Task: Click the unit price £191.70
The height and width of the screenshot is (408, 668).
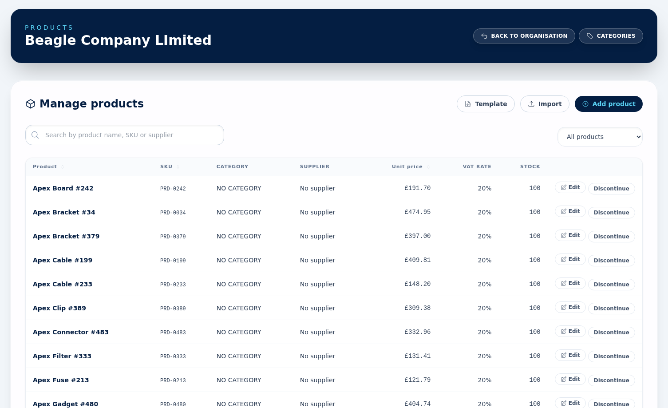Action: click(x=418, y=188)
